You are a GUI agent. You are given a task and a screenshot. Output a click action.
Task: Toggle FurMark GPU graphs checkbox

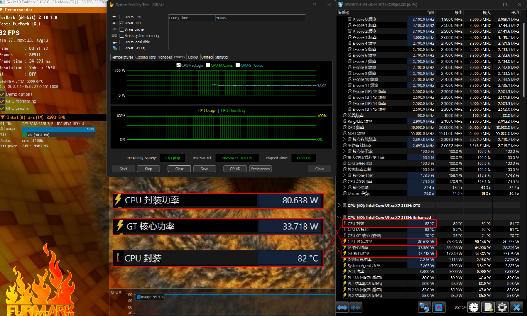(x=2, y=108)
